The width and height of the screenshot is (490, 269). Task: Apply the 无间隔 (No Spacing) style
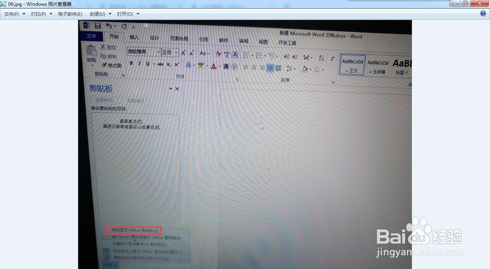pyautogui.click(x=378, y=67)
